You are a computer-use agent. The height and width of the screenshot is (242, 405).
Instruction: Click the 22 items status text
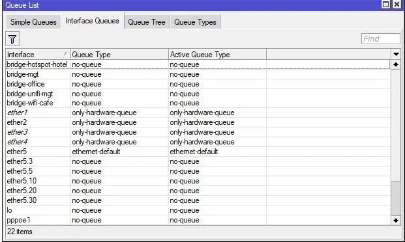pyautogui.click(x=20, y=232)
